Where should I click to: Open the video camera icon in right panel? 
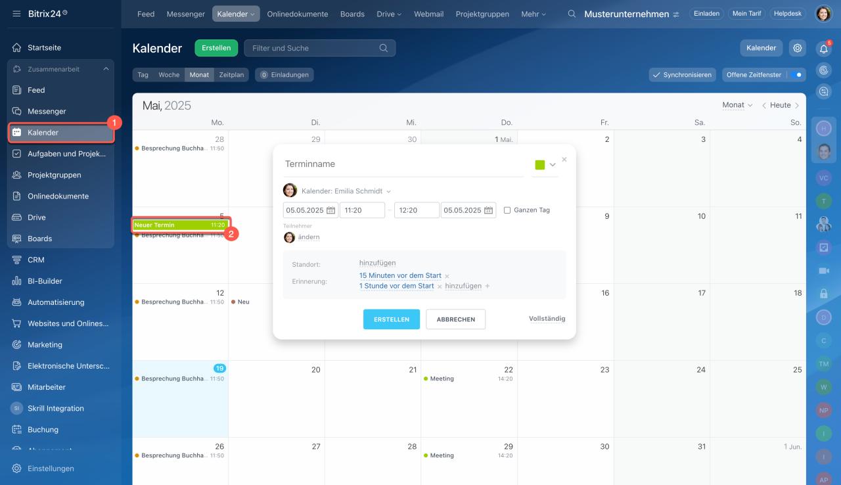pyautogui.click(x=823, y=270)
